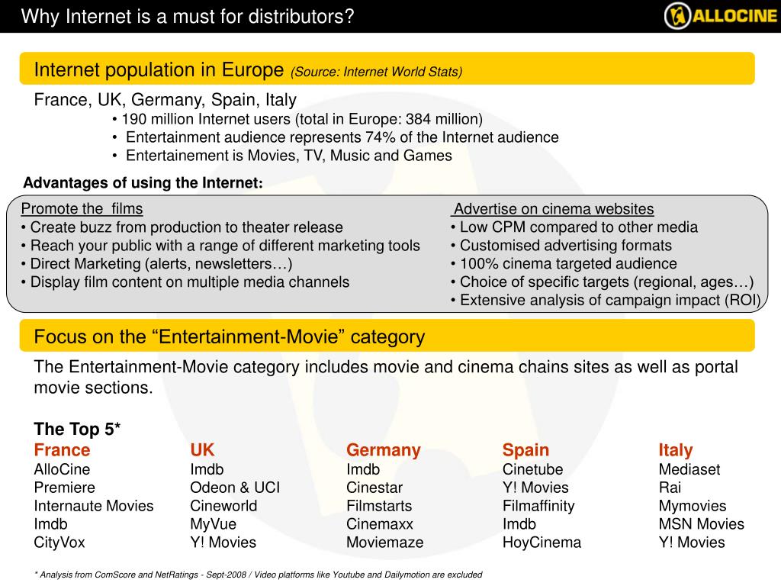Click 'Imdb' in the France column

[51, 524]
